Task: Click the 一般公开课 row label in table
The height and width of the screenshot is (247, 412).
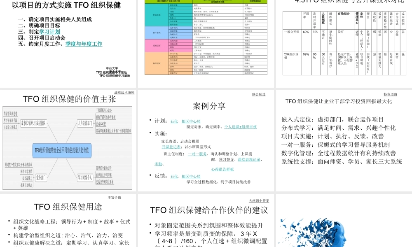Action: [292, 32]
